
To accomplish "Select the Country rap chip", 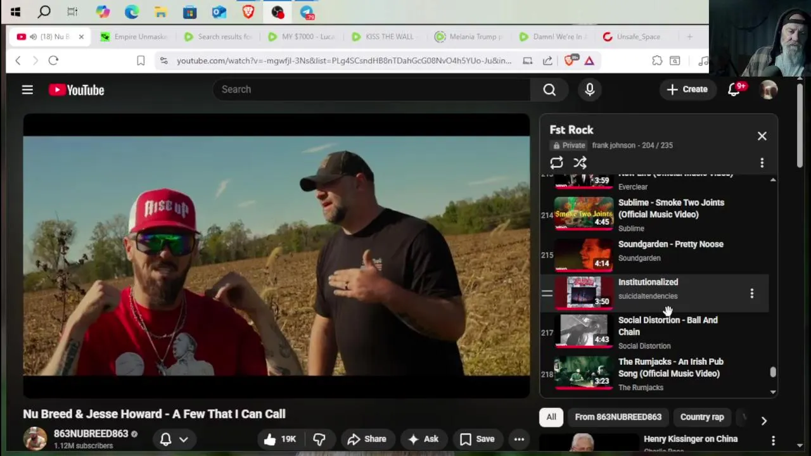I will pyautogui.click(x=701, y=417).
